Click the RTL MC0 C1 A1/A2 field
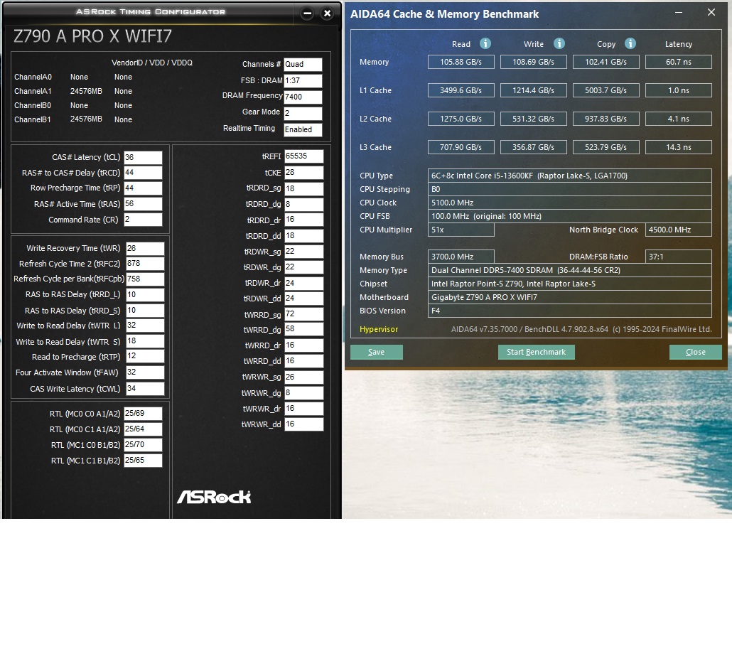The width and height of the screenshot is (732, 671). pos(143,429)
